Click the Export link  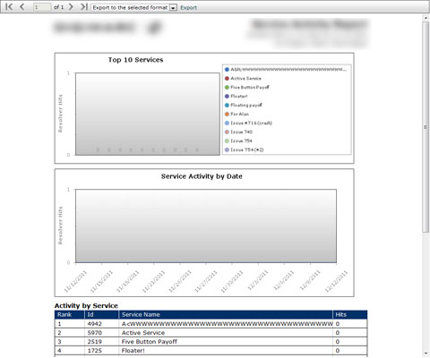188,8
